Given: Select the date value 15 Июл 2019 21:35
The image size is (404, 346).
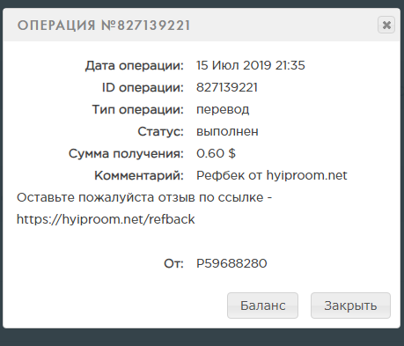Looking at the screenshot, I should point(251,65).
